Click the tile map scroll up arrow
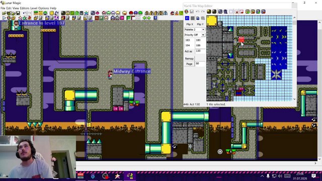The width and height of the screenshot is (322, 181). [x=294, y=18]
